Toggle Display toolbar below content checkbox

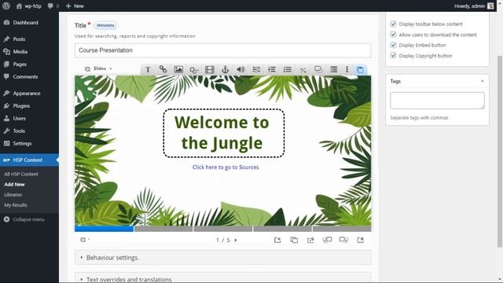point(393,24)
